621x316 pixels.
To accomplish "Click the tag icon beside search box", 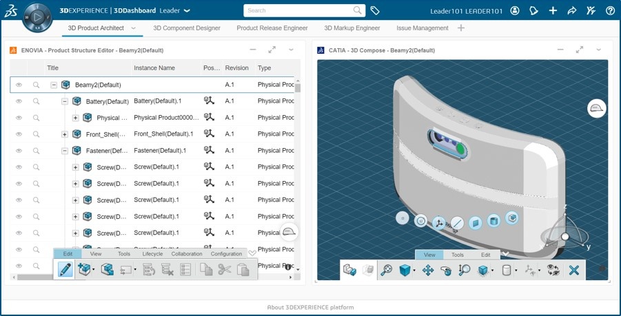I will (375, 11).
